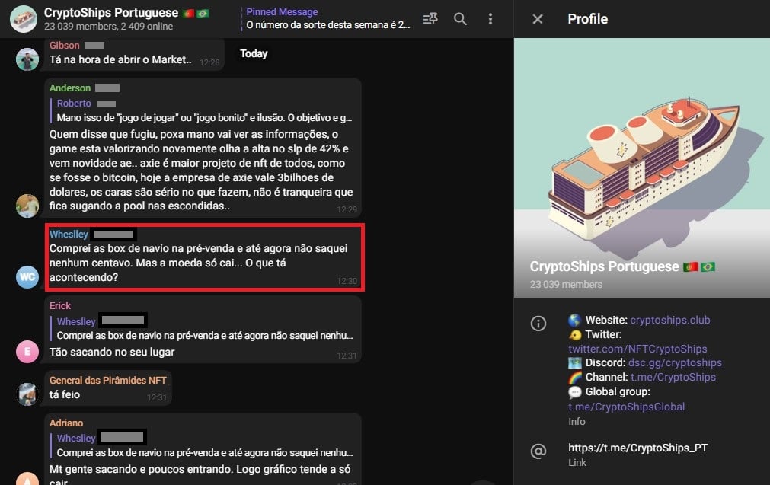This screenshot has width=770, height=485.
Task: Click the Profile panel heading
Action: pyautogui.click(x=588, y=18)
